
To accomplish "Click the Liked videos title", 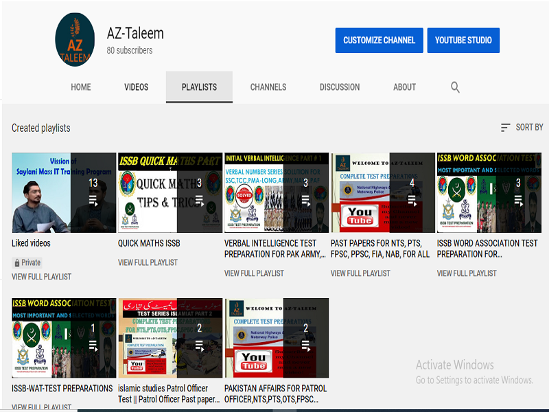I will 31,243.
